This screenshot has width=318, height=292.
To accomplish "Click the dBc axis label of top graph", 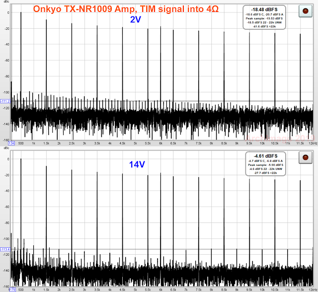I will pyautogui.click(x=6, y=1).
